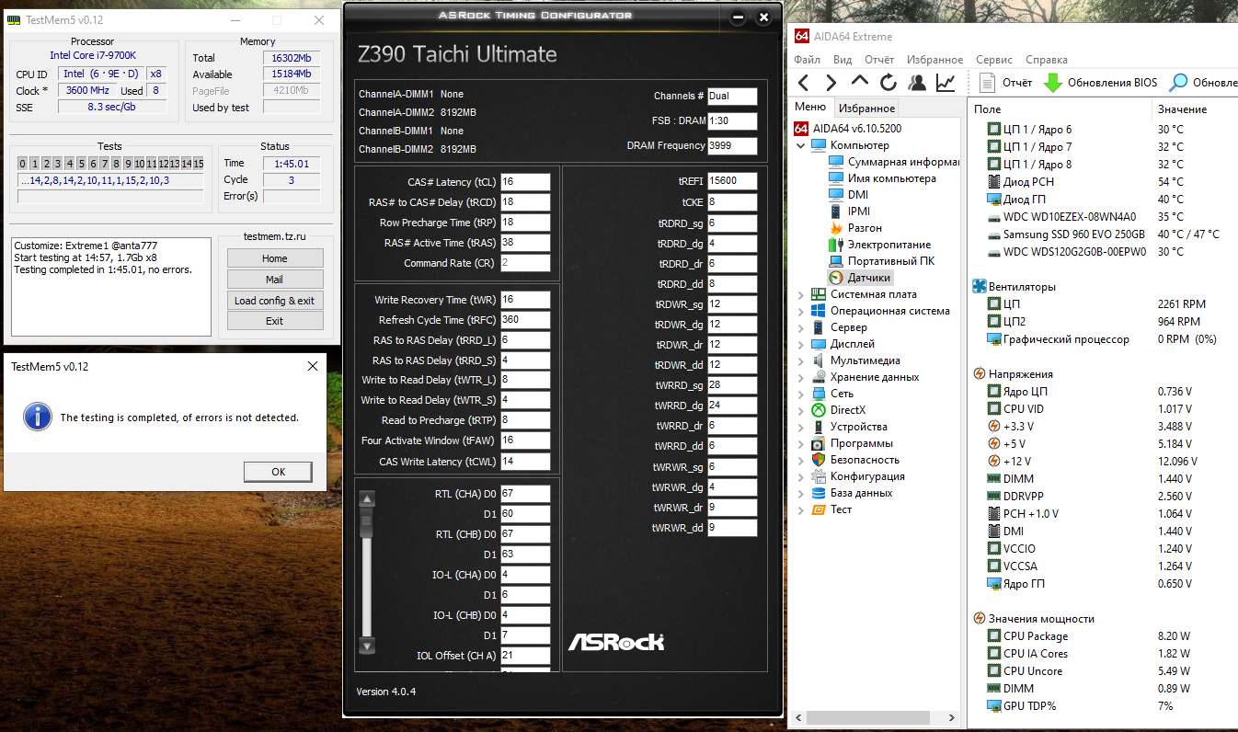The height and width of the screenshot is (732, 1238).
Task: Click the tREFI value field
Action: (732, 181)
